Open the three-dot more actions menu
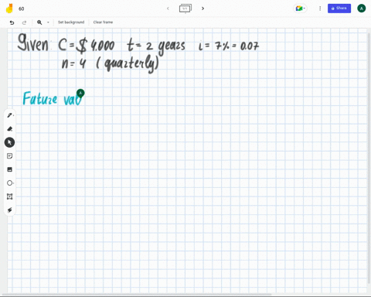The width and height of the screenshot is (371, 297). [320, 9]
